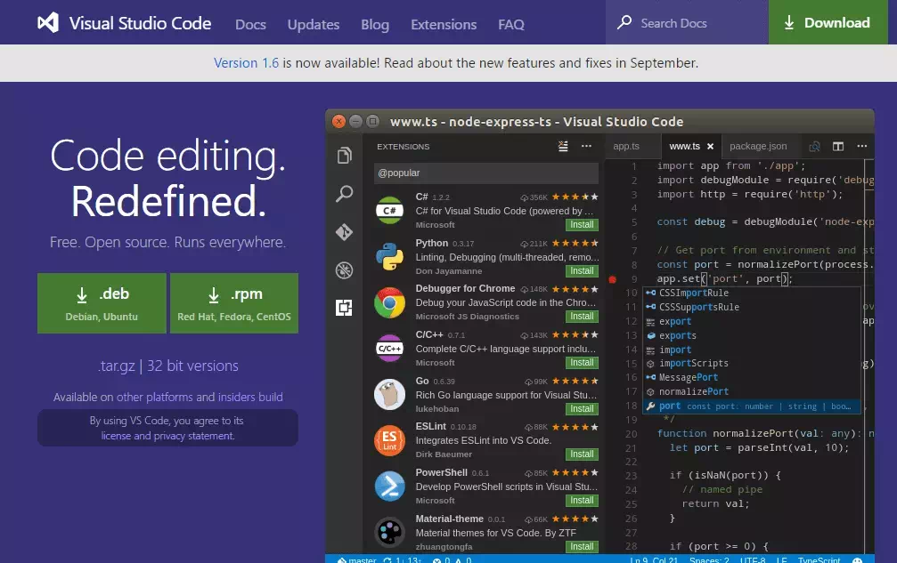Install the Material-theme extension
Screen dimensions: 897x563
point(582,546)
